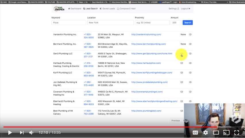Click email icon for Hartlaub Plumbing
Viewport: 245px width, 138px height.
pos(182,63)
